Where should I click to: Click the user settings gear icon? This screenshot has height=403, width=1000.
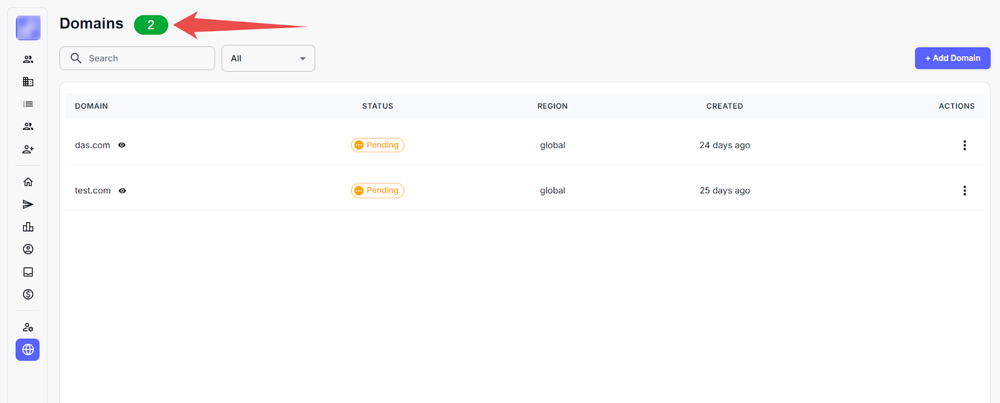pos(28,328)
